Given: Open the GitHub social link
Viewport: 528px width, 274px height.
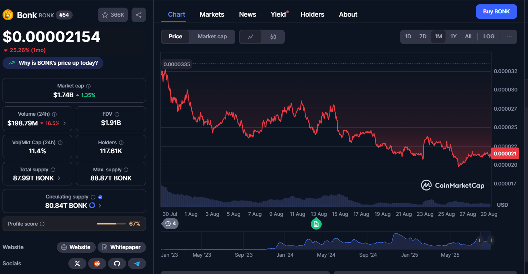Looking at the screenshot, I should 117,264.
